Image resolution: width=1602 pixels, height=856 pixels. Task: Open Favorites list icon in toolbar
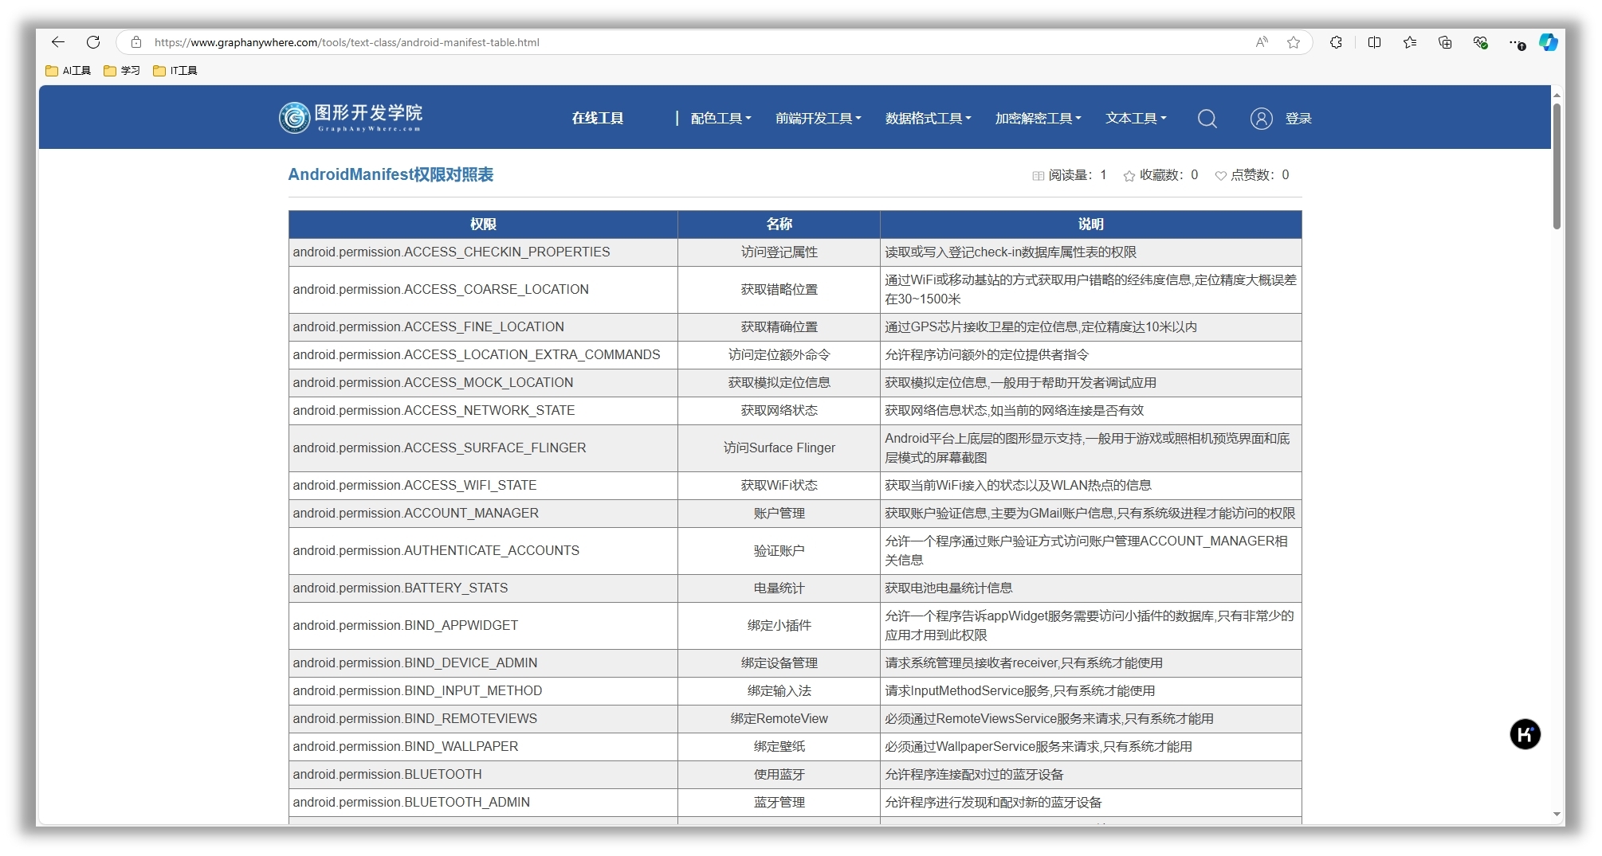pos(1410,42)
